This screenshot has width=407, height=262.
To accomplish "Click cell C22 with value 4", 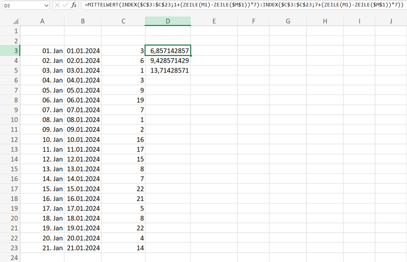I will point(123,238).
